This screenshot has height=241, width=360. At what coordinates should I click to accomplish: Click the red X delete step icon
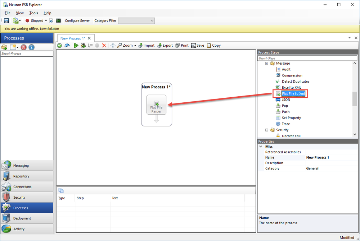104,45
